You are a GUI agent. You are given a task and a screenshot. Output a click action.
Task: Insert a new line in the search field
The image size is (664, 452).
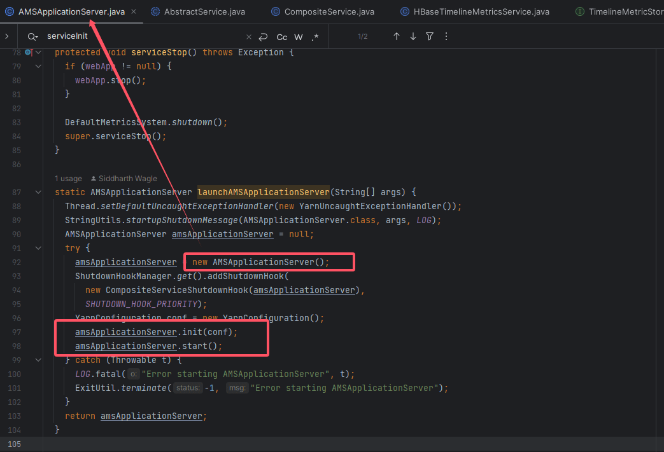[x=263, y=37]
